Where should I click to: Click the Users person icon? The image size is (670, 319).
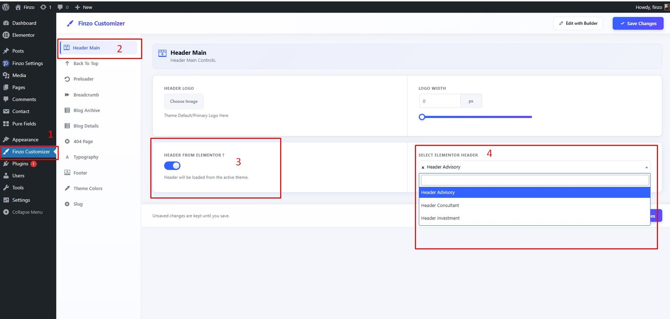tap(6, 176)
